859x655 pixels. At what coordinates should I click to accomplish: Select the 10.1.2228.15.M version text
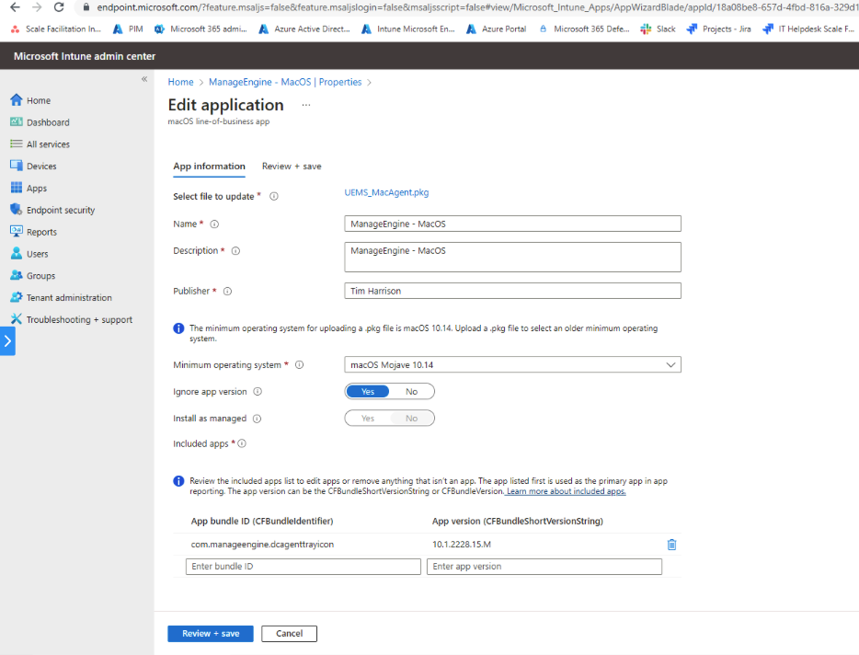point(462,545)
